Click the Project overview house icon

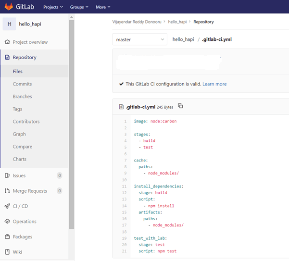click(x=7, y=42)
